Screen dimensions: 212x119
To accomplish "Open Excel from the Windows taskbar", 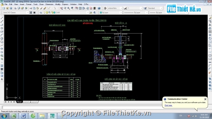I will pyautogui.click(x=14, y=116).
